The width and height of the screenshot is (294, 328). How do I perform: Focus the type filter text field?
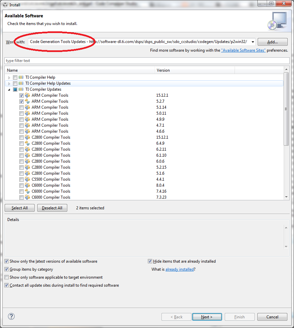(147, 61)
